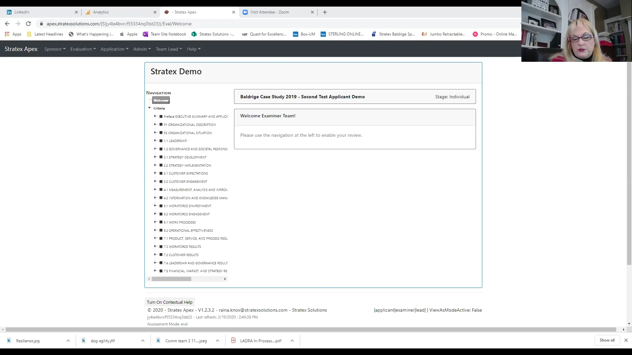Open 7.1 Product, Service results item
Viewport: 632px width, 355px height.
point(196,238)
